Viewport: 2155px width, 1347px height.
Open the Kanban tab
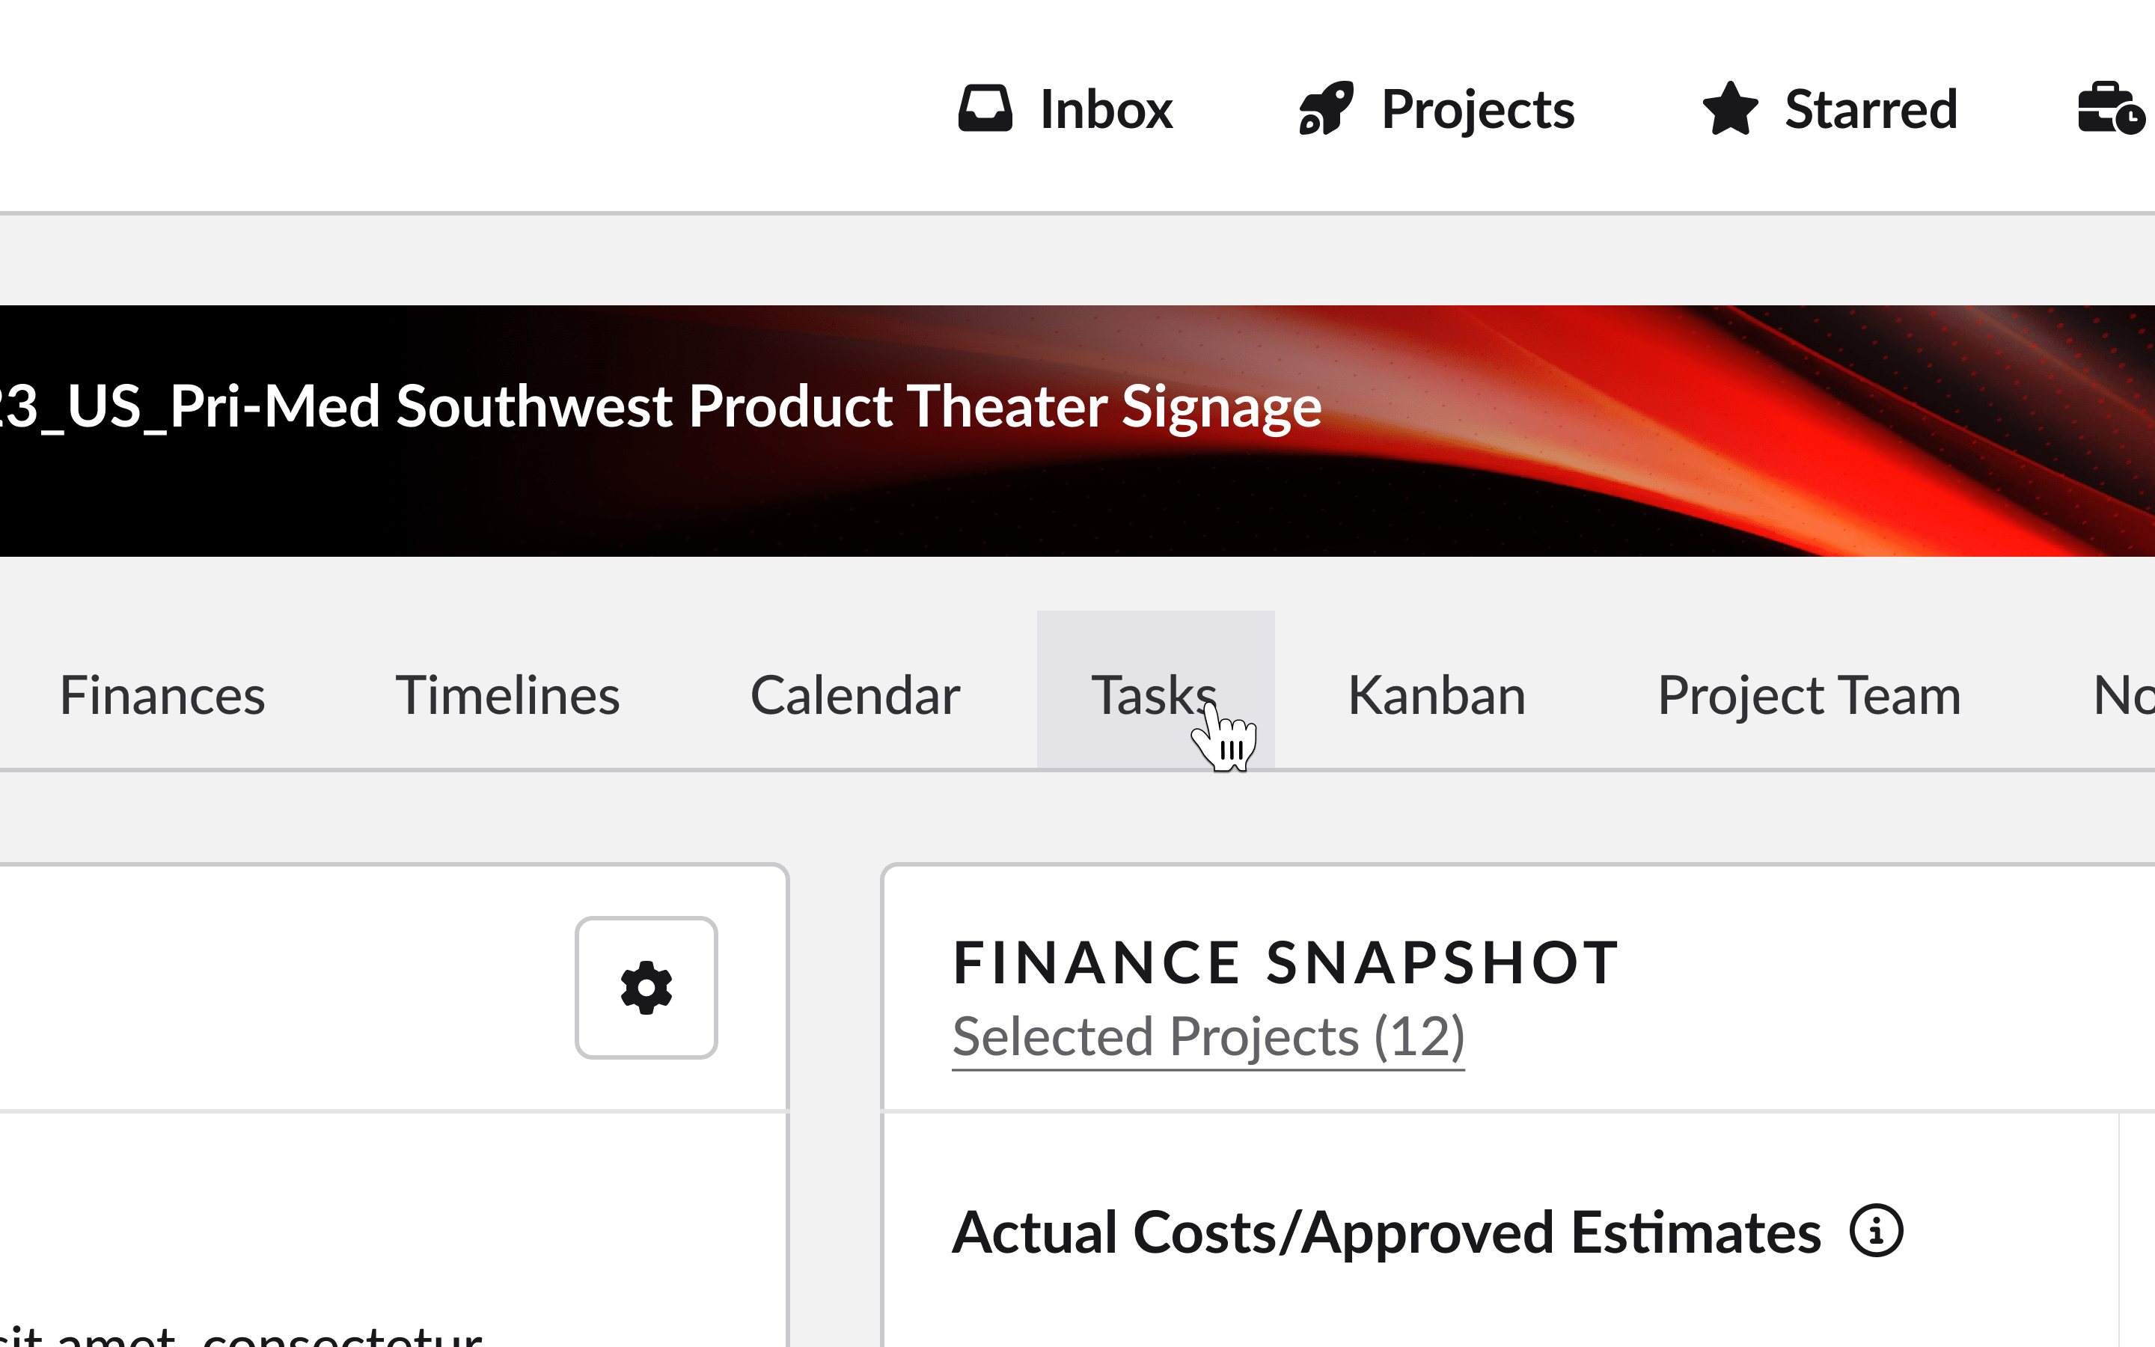tap(1437, 695)
